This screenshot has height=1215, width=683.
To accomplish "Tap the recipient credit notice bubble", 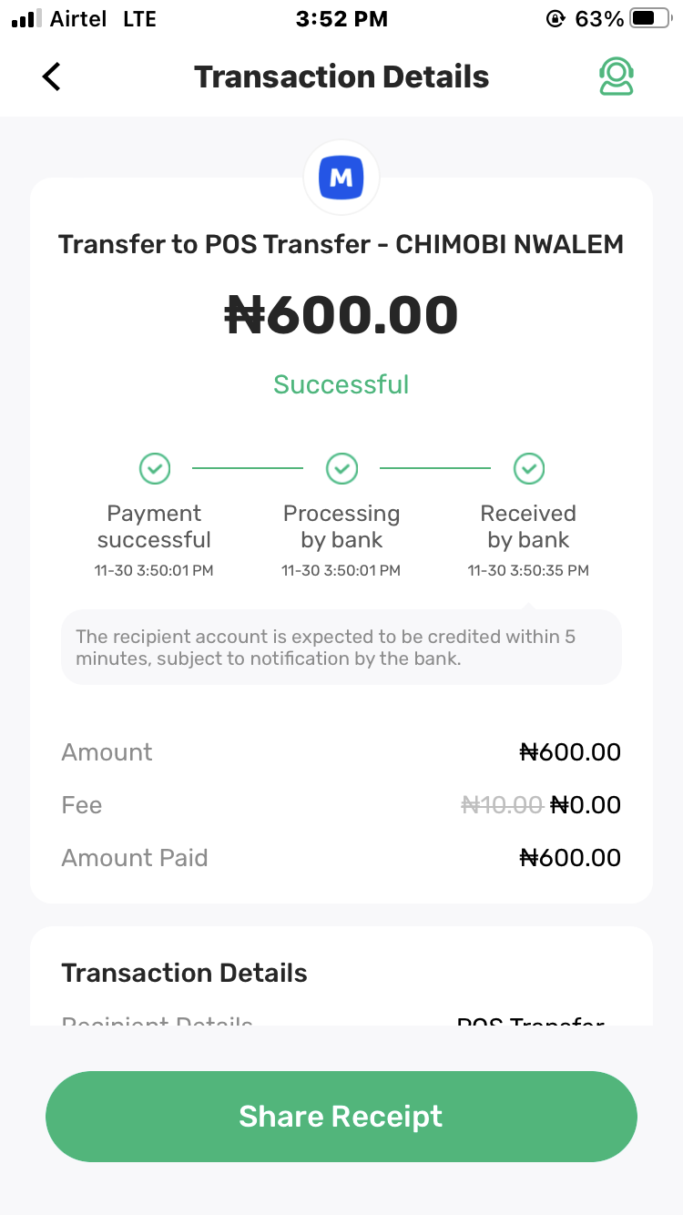I will tap(341, 648).
